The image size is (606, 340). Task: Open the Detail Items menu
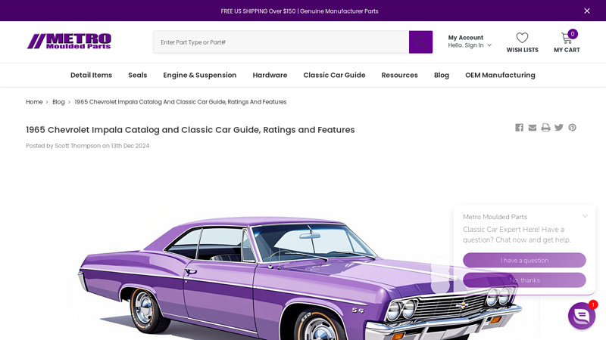click(x=91, y=75)
